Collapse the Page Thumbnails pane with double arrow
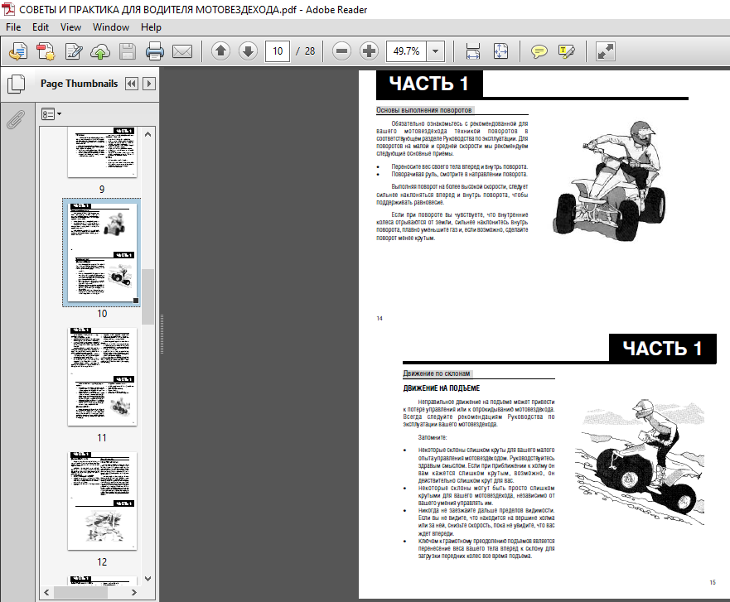Image resolution: width=730 pixels, height=602 pixels. [x=132, y=84]
